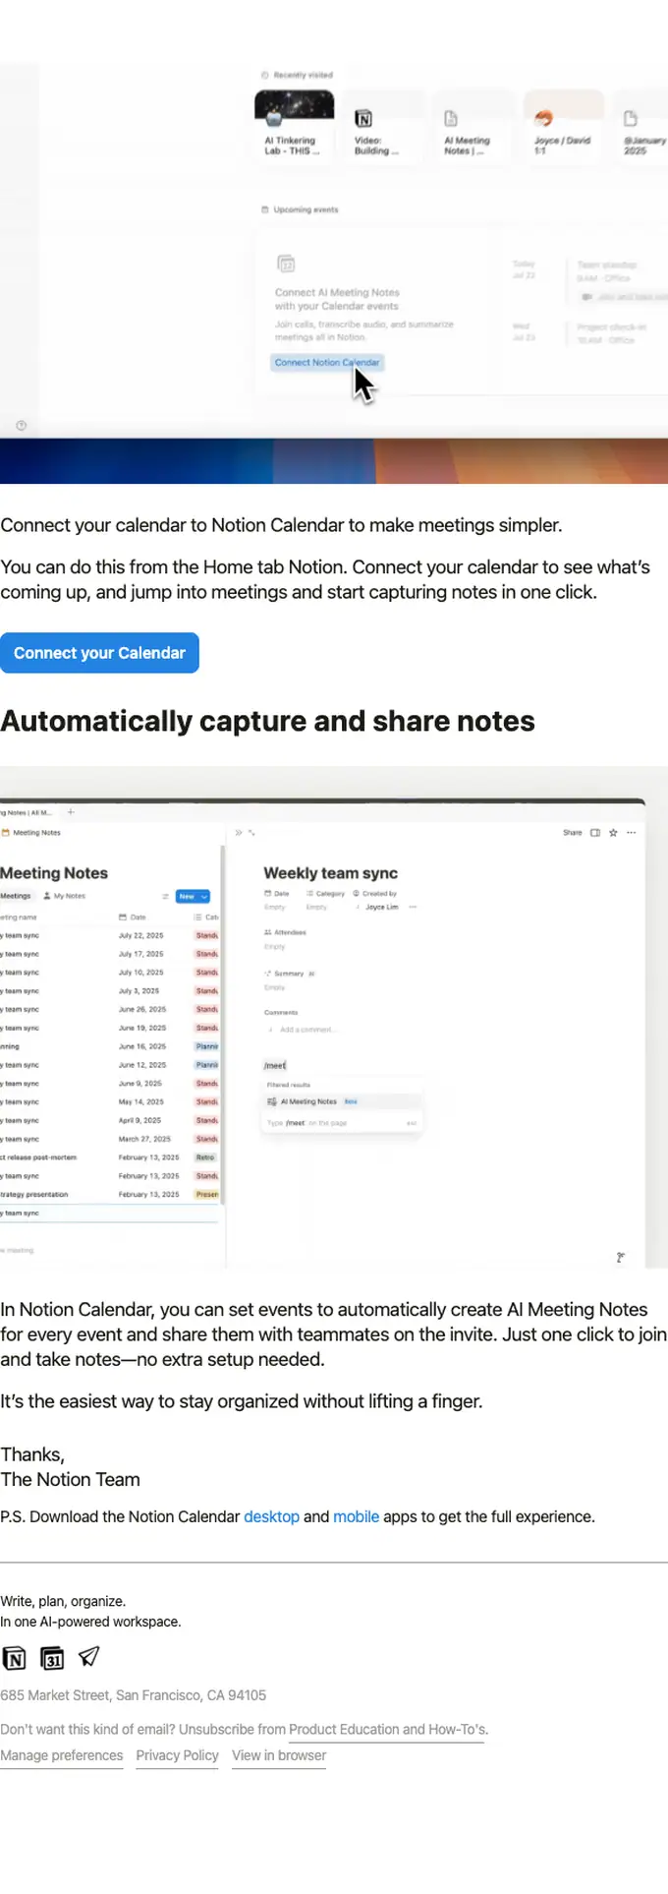The height and width of the screenshot is (1894, 668).
Task: Open the Notion Mail paper-plane icon in footer
Action: click(89, 1658)
